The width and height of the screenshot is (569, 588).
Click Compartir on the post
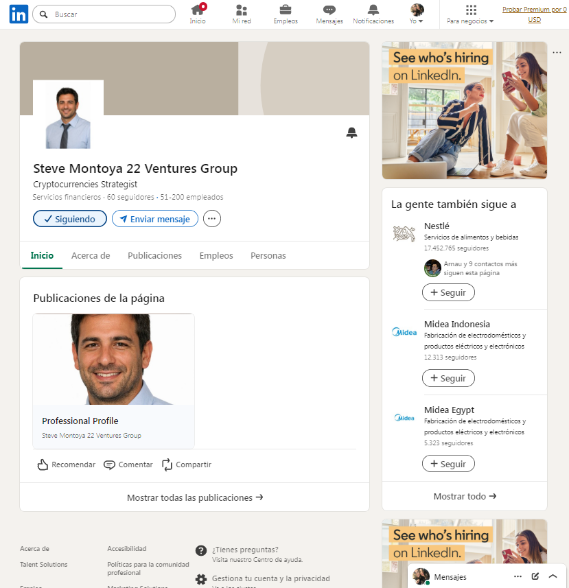187,464
